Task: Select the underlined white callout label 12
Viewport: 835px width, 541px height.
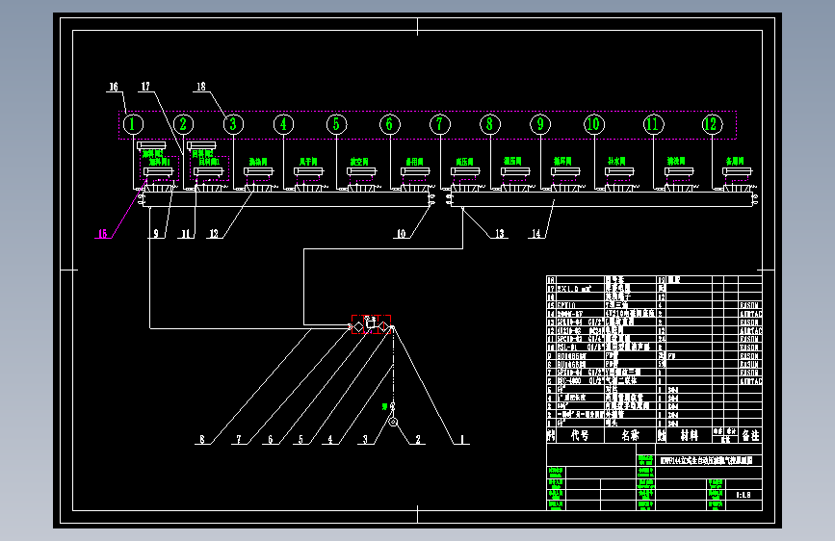Action: (x=214, y=233)
